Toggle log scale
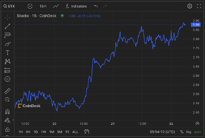 pos(189,132)
